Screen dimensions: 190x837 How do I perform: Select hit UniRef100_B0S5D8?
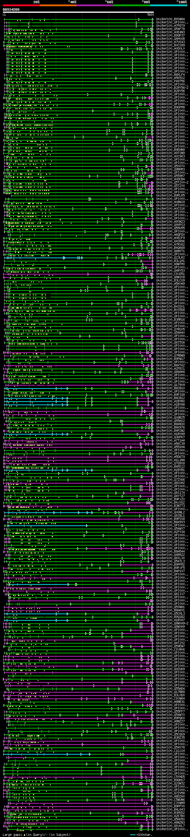[x=170, y=310]
